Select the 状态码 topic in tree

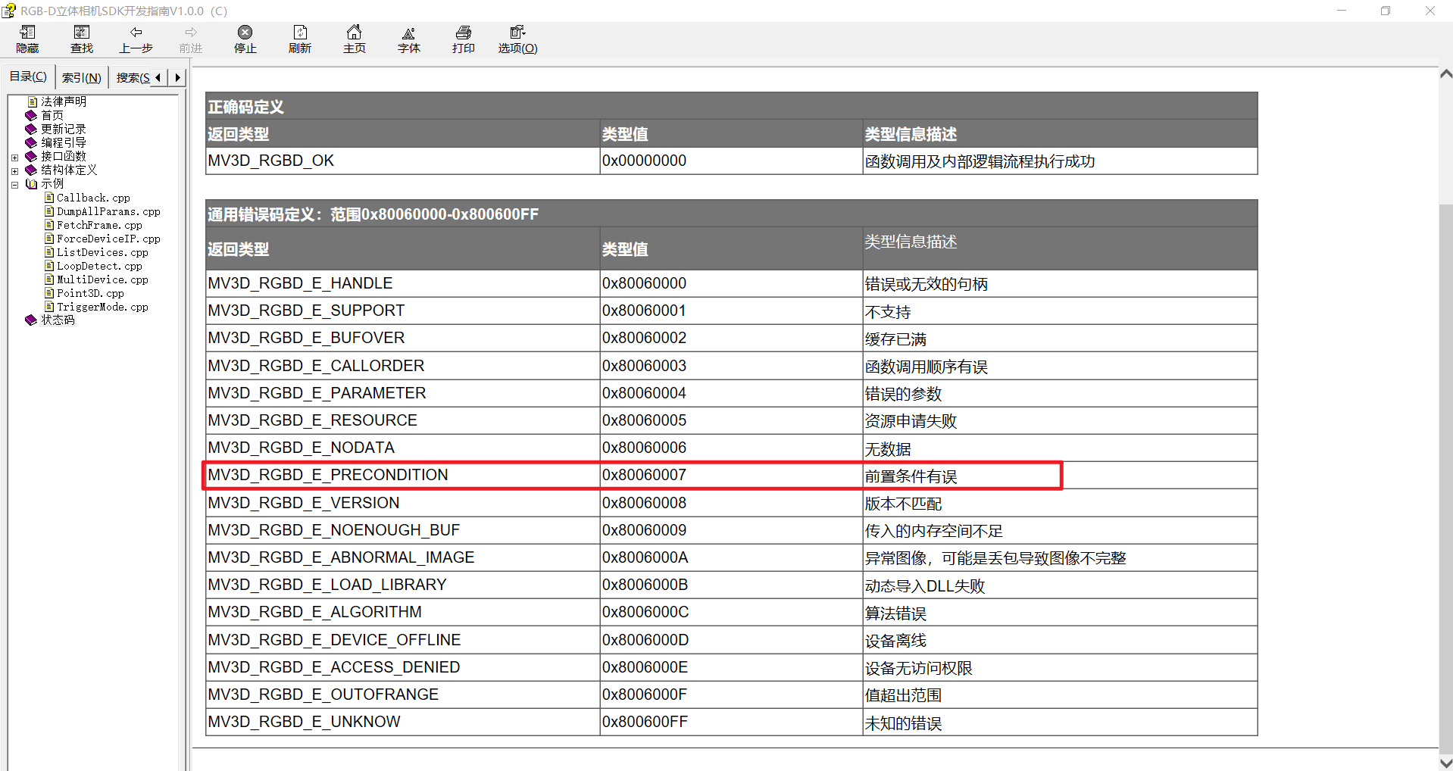[x=58, y=320]
